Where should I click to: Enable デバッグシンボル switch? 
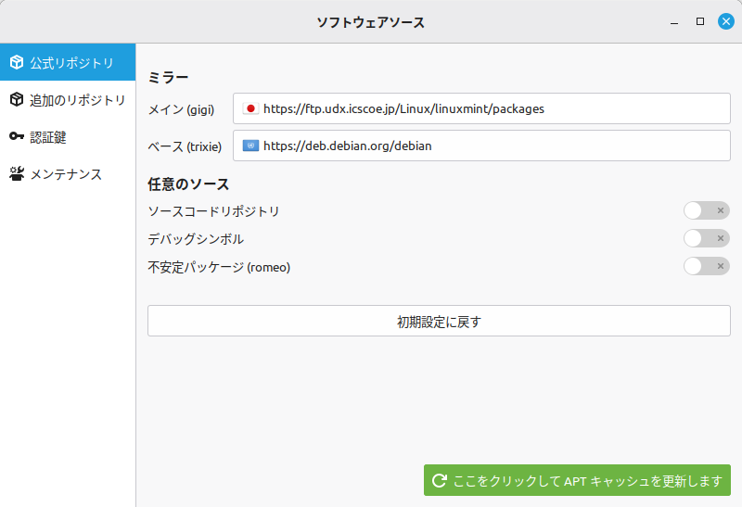(x=706, y=239)
